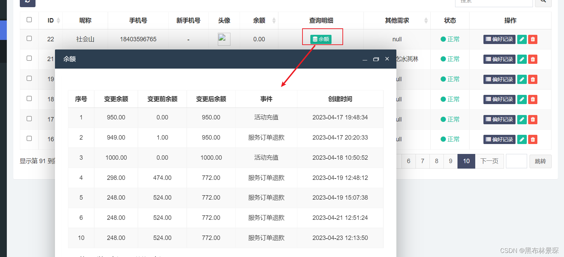This screenshot has width=564, height=257.
Task: Click the 2023-04-17 19:48:34 timestamp cell
Action: tap(340, 117)
